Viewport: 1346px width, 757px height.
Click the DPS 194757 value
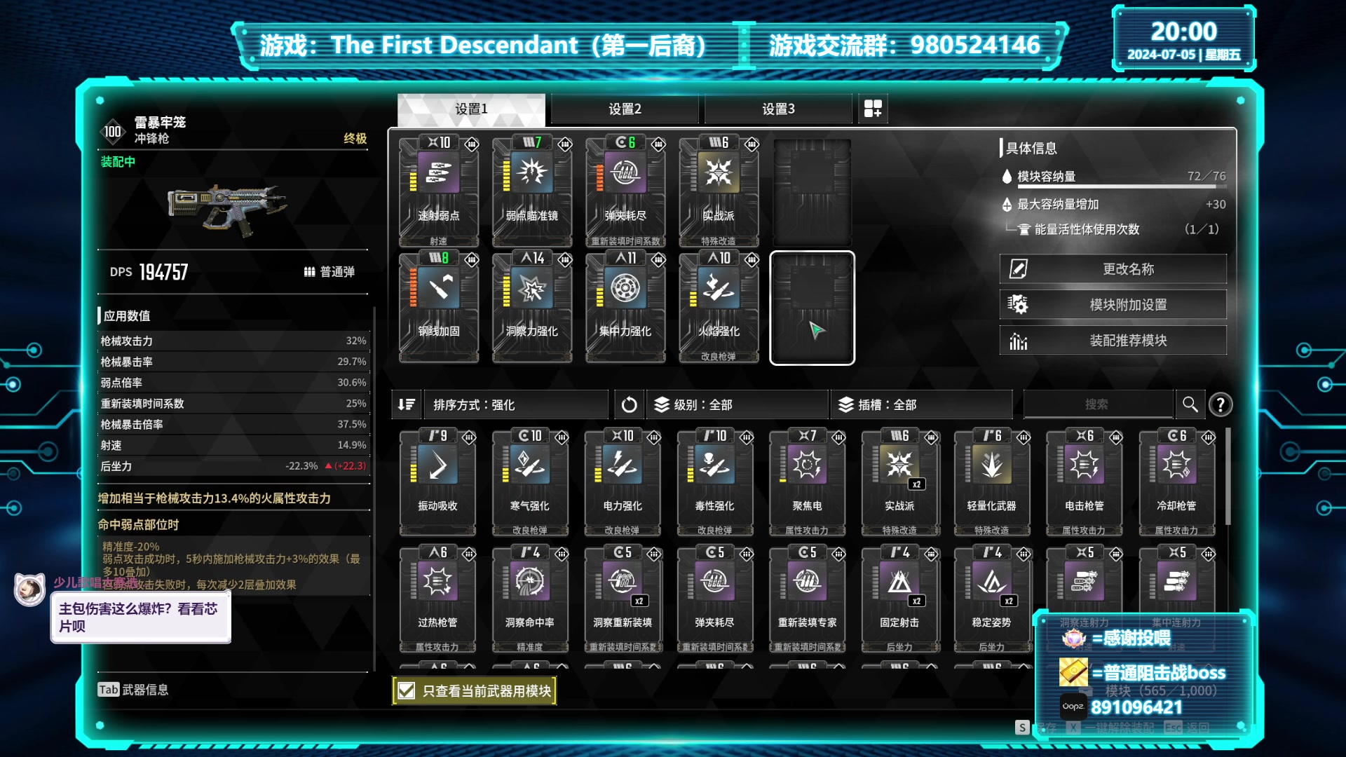tap(163, 272)
